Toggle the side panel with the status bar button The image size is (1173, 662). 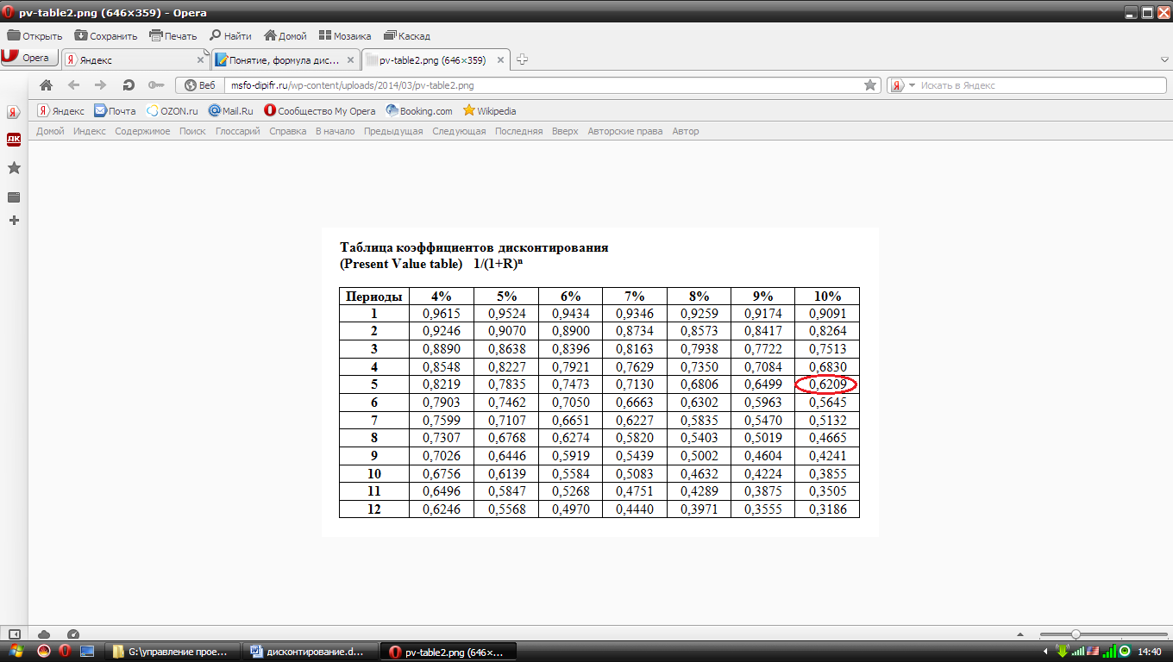tap(14, 634)
